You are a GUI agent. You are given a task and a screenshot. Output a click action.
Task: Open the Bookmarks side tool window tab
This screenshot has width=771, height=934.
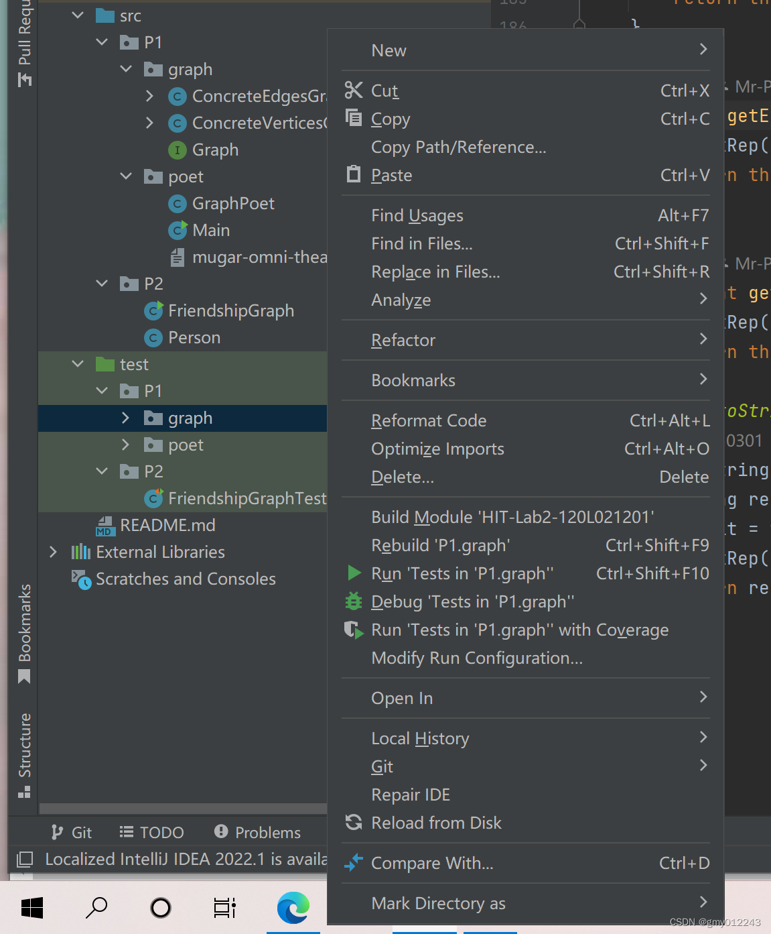24,634
